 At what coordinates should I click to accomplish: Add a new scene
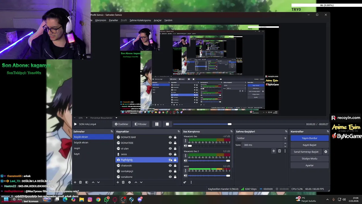[75, 182]
